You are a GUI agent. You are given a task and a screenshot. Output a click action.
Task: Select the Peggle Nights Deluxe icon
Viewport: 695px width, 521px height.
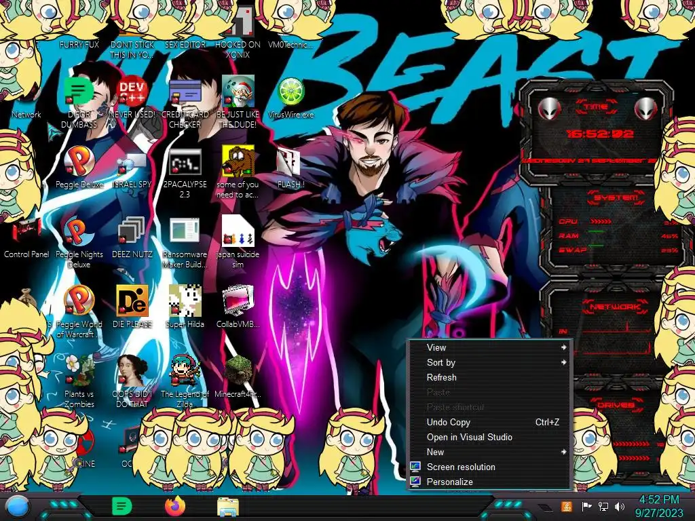point(79,231)
